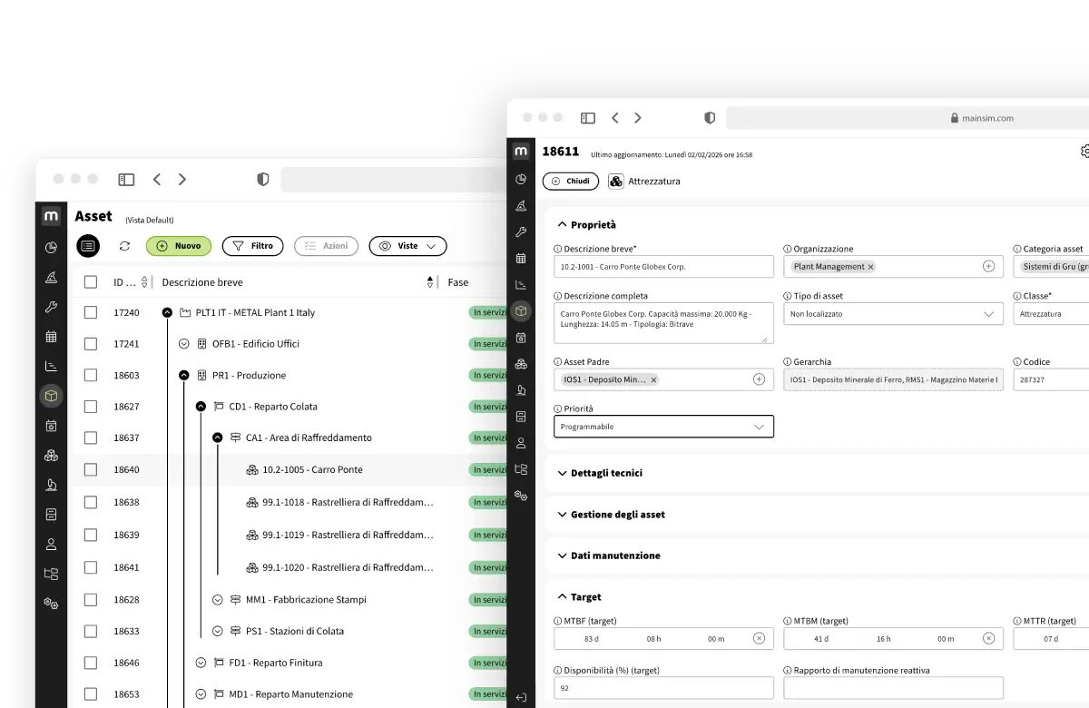Open the calendar grid icon in detail window sidebar

coord(521,259)
